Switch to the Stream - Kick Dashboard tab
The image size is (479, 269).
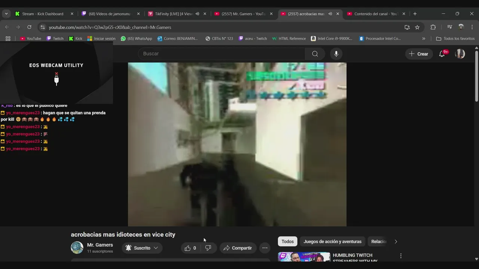pyautogui.click(x=42, y=14)
